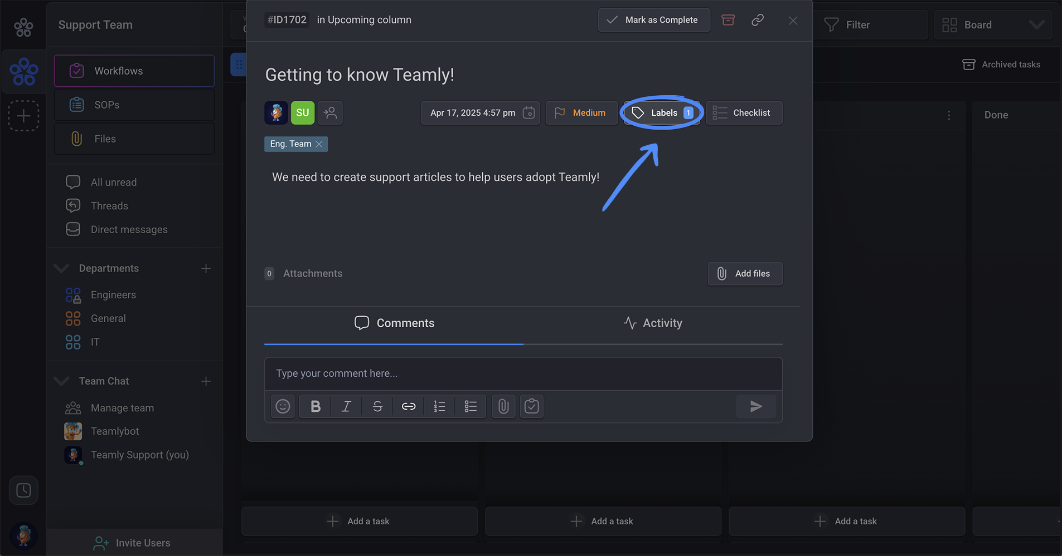Select the Support Team workspace icon
Screen dimensions: 1062x556
pos(24,71)
